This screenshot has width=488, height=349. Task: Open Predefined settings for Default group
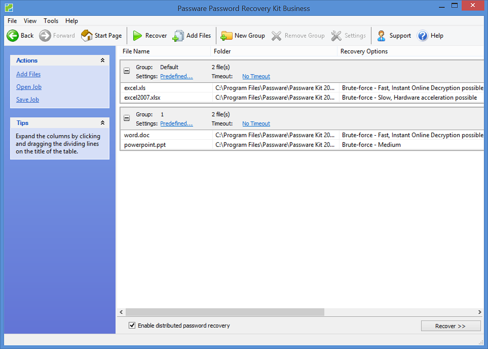177,76
